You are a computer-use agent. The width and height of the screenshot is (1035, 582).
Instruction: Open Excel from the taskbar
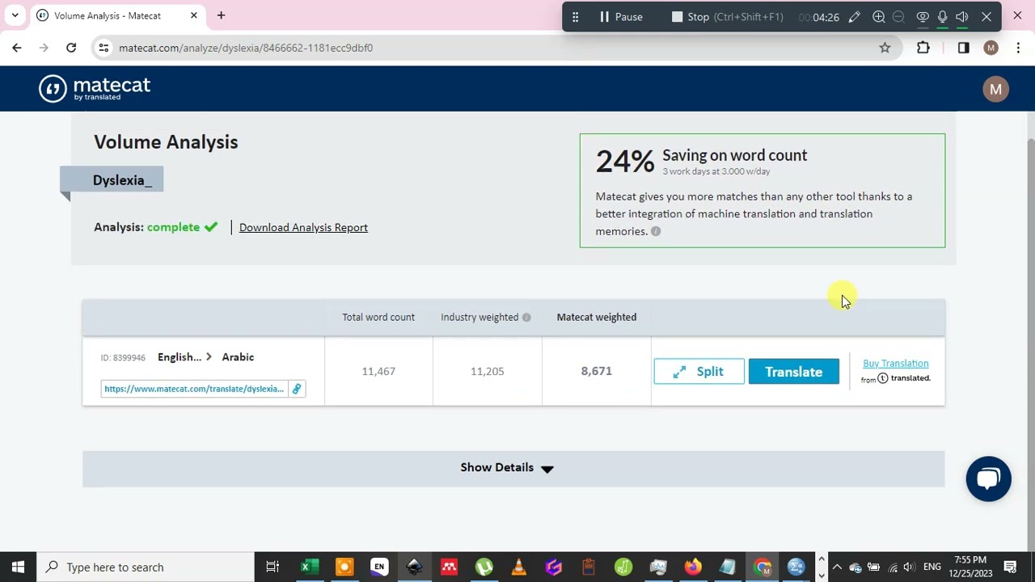[308, 567]
